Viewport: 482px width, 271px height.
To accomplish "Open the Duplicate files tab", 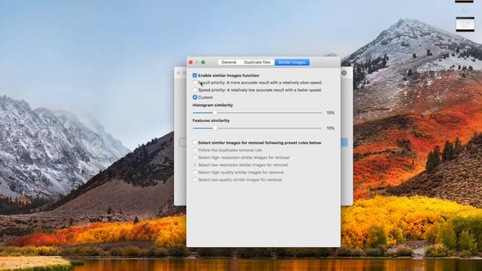I will click(257, 62).
